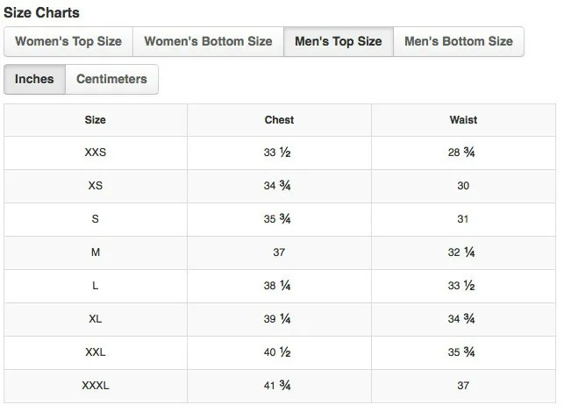
Task: Select the Men's Top Size tab
Action: (339, 41)
